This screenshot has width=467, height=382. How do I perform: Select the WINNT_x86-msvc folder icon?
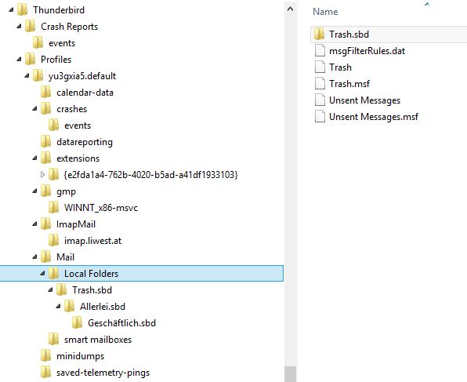(53, 207)
